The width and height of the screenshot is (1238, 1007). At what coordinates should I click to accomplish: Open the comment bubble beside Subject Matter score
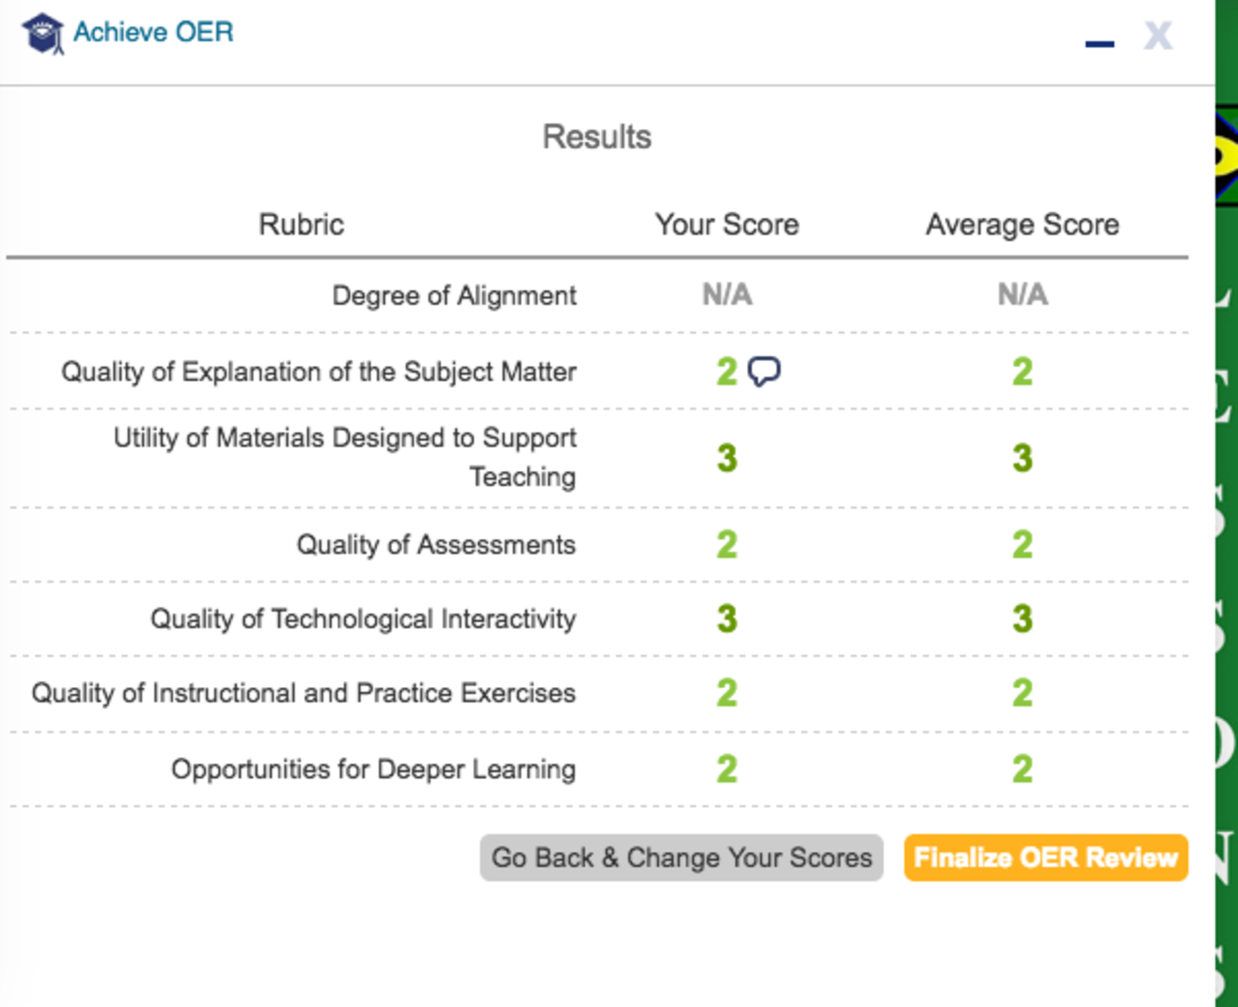[x=764, y=371]
